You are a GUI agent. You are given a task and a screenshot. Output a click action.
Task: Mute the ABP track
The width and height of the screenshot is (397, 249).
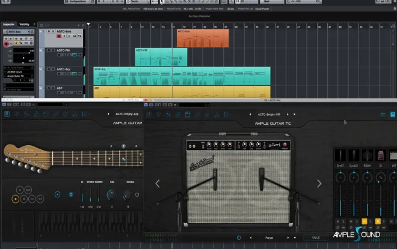[49, 88]
